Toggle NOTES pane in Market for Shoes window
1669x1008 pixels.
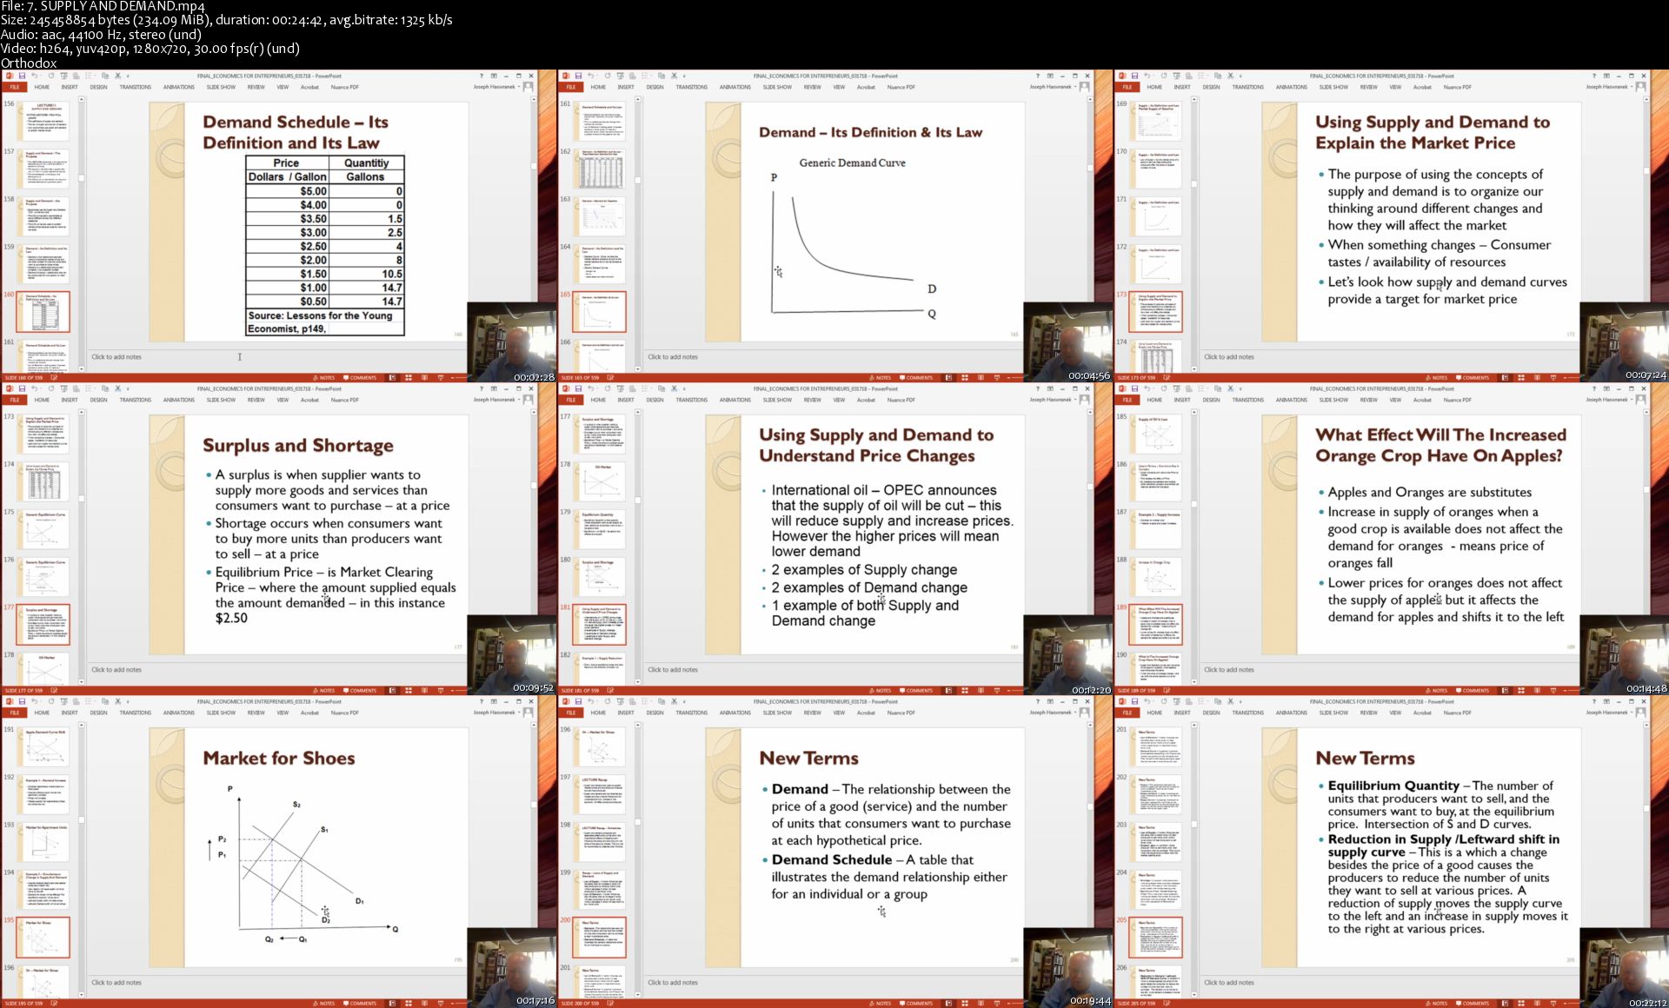pyautogui.click(x=323, y=1004)
